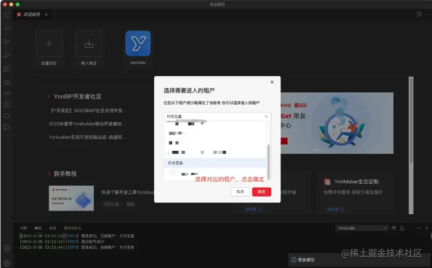
Task: Switch to the 调试控制台 panel tab
Action: pyautogui.click(x=72, y=228)
